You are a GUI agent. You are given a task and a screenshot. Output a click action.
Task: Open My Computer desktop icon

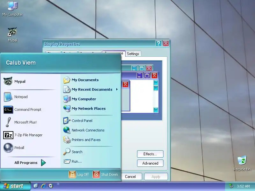12,9
